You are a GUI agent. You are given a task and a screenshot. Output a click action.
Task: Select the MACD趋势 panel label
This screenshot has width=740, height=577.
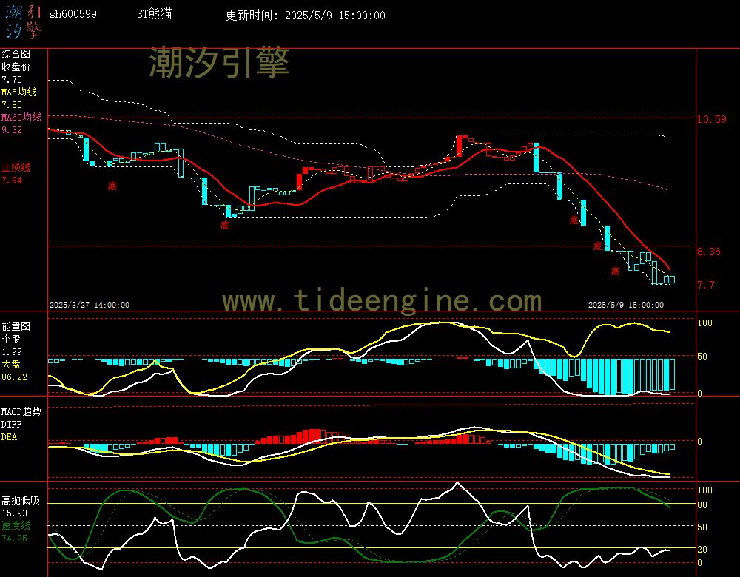click(x=21, y=411)
